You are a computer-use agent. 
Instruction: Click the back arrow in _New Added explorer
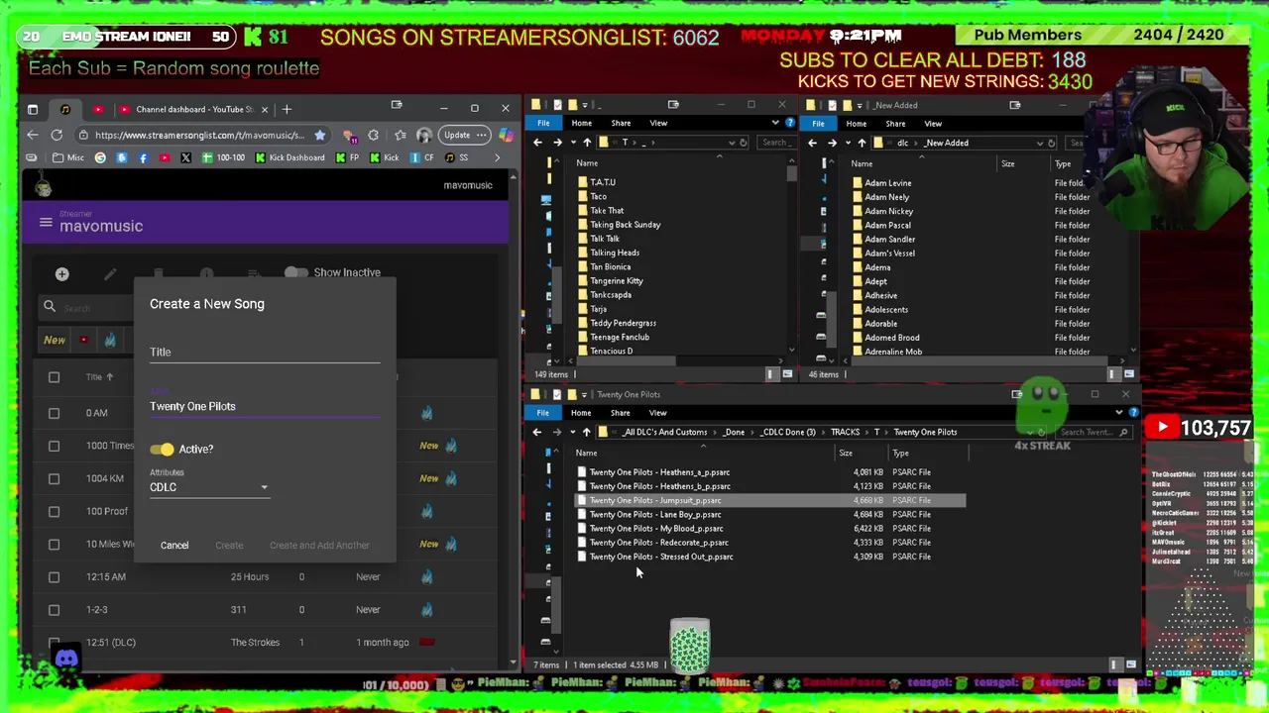coord(812,143)
